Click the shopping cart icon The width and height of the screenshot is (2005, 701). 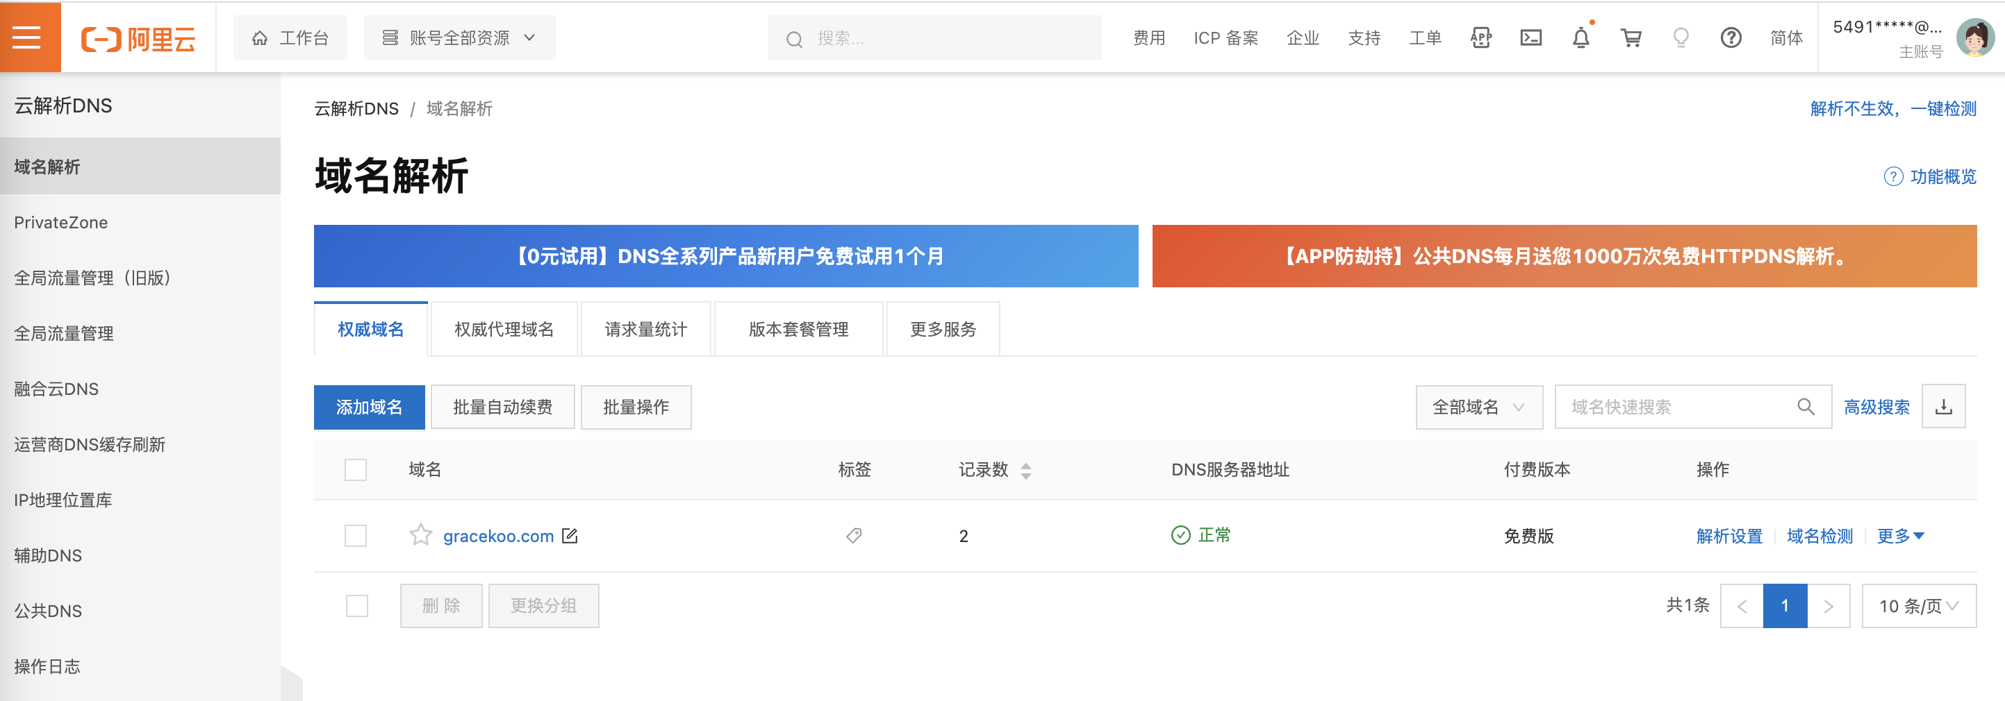tap(1631, 37)
